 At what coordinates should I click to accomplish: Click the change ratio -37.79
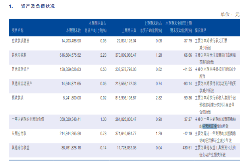tap(187, 41)
